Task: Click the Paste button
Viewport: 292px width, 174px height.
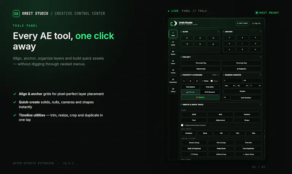Action: 205,81
